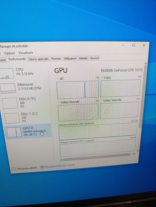Click the Resource Monitor icon
156x207 pixels.
(x=42, y=167)
